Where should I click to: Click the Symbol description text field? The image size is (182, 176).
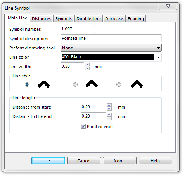[x=111, y=38]
